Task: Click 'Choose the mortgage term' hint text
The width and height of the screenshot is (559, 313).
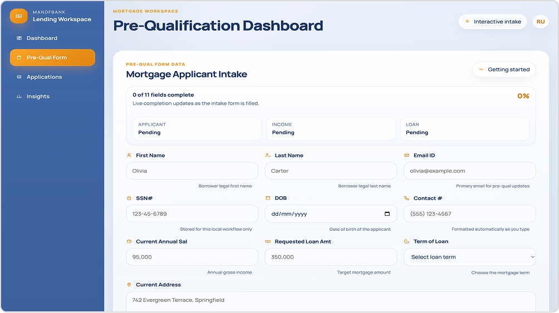Action: click(500, 272)
